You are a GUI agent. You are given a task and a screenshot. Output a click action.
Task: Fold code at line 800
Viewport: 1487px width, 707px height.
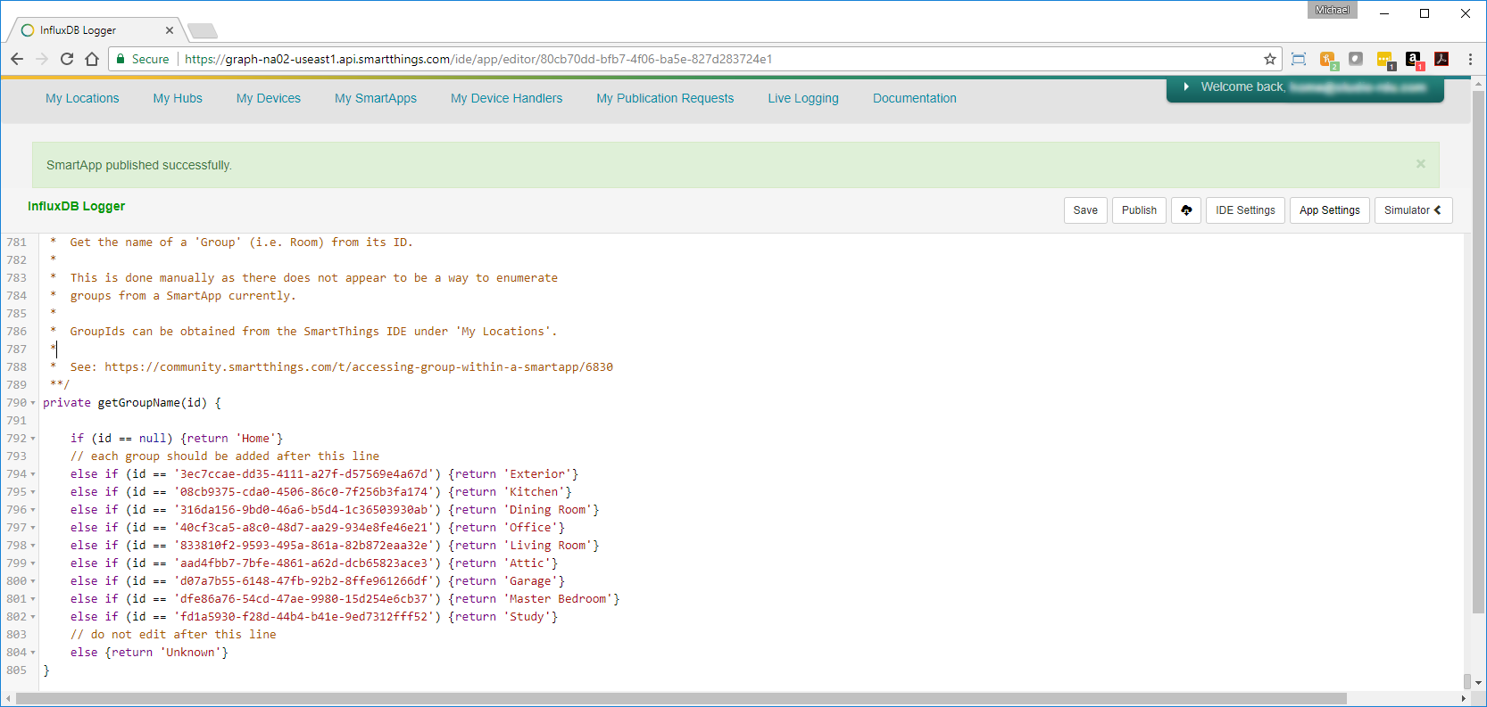[x=33, y=581]
